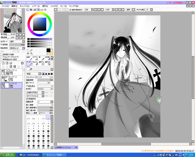The image size is (195, 157).
Task: Switch to SAI taskbar button
Action: 30,155
